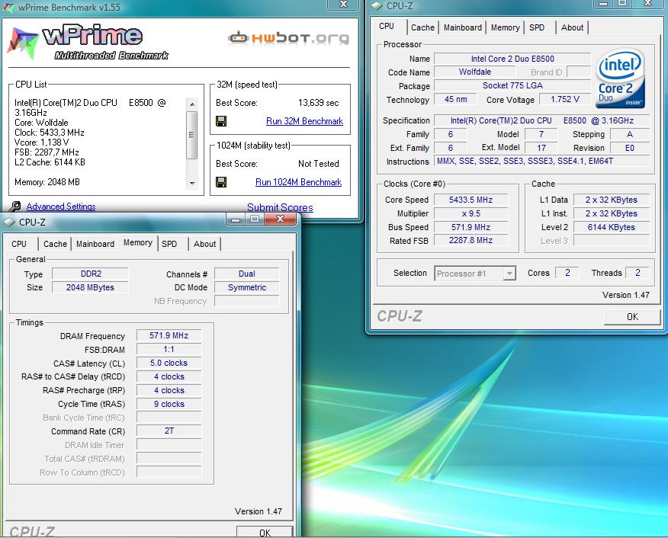Minimize the right CPU-Z processor window
The width and height of the screenshot is (668, 538).
(x=603, y=4)
